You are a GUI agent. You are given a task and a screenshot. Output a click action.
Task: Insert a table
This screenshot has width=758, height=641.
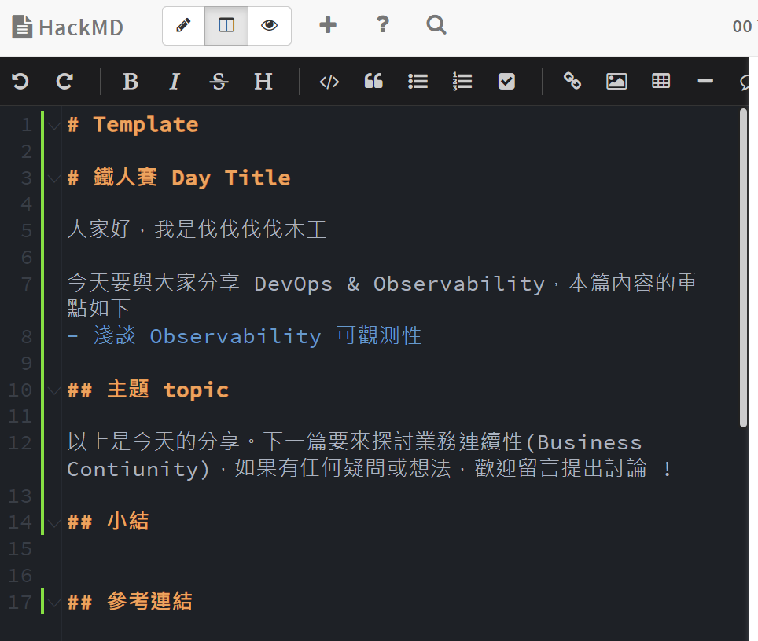[x=660, y=81]
